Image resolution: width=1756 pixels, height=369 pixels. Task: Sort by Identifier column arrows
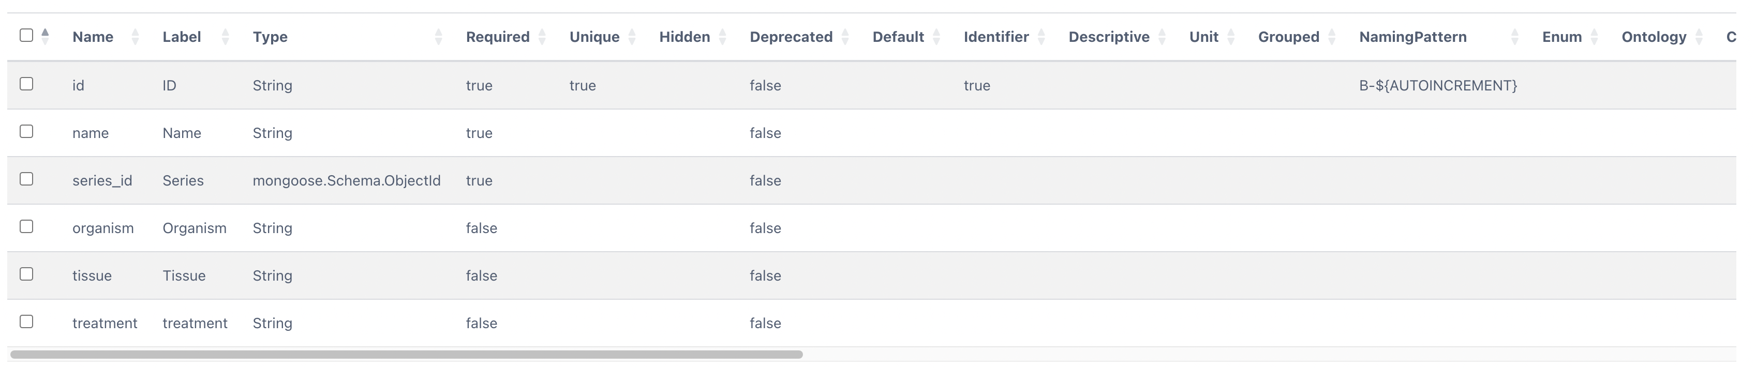pyautogui.click(x=1041, y=37)
